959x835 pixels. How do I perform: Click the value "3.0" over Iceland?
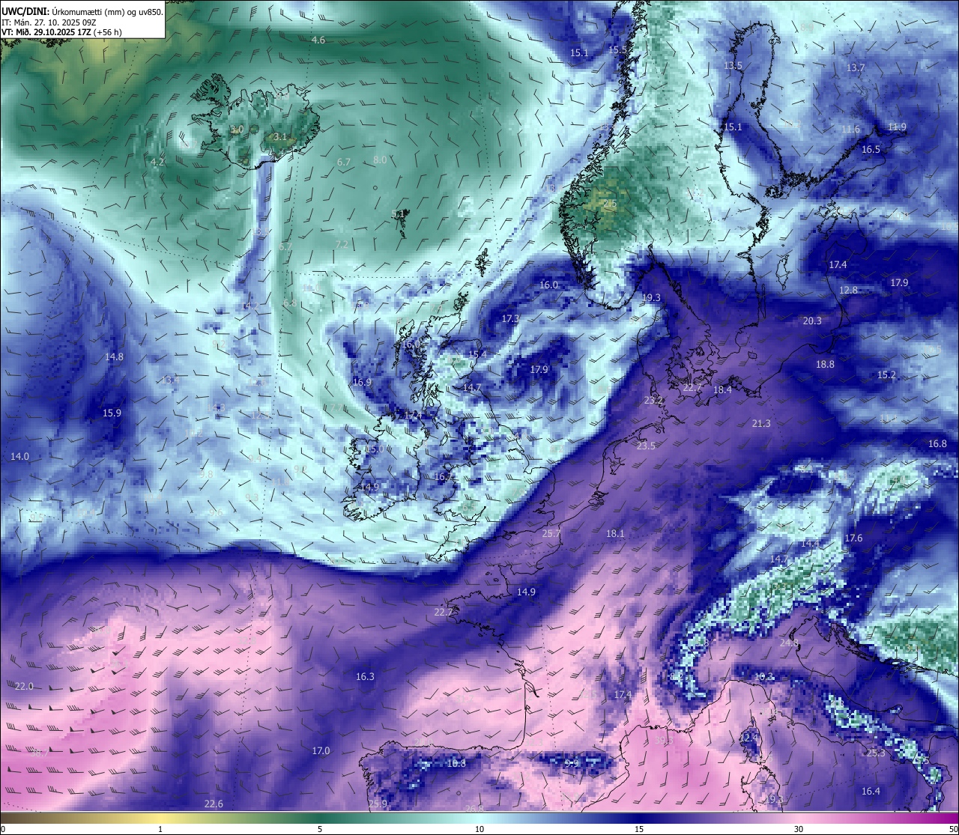coord(237,130)
